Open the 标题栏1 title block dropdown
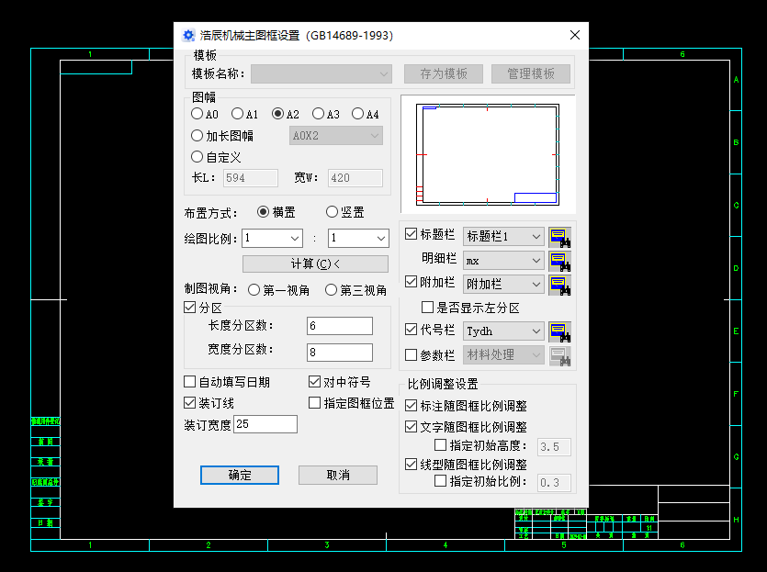 (503, 237)
